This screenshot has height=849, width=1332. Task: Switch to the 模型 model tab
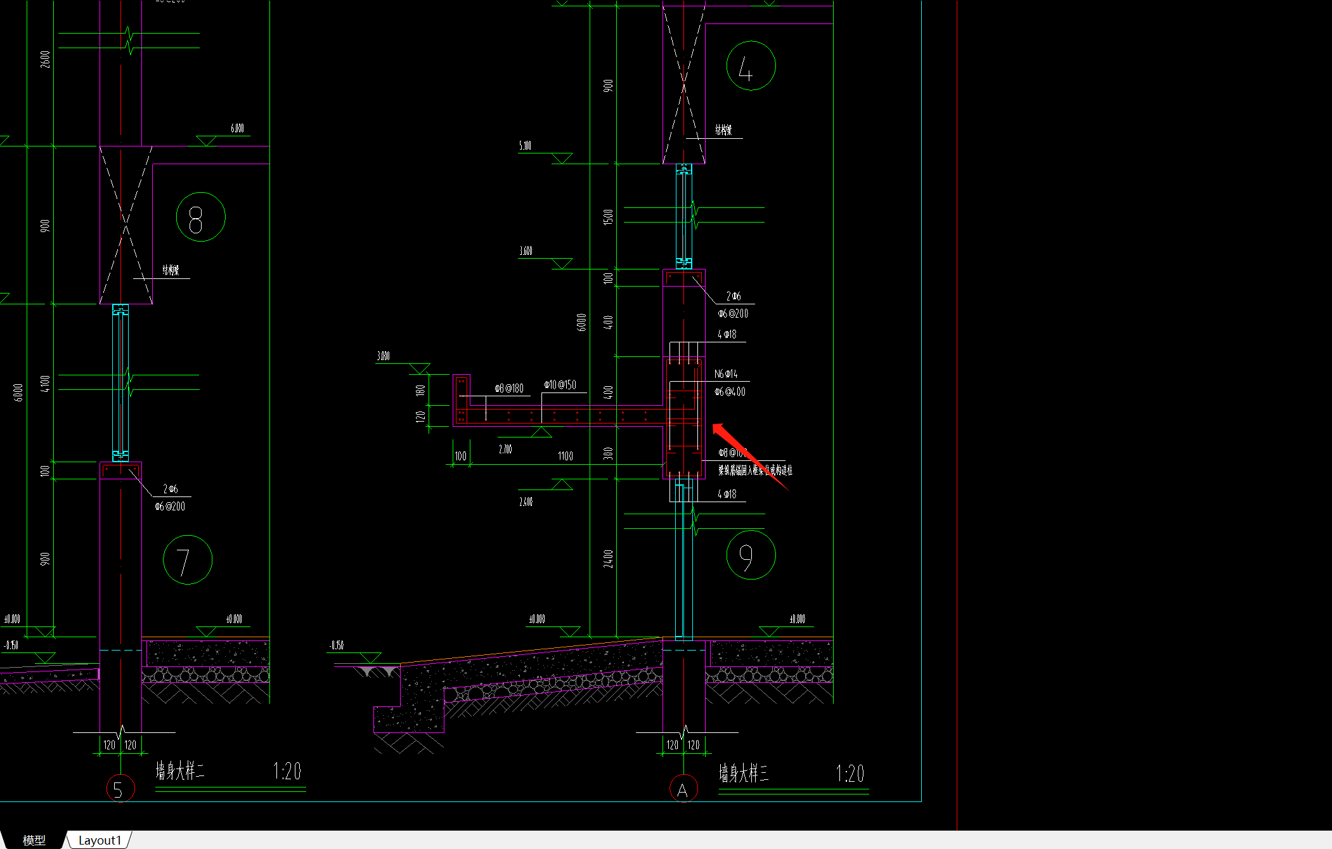click(x=34, y=840)
